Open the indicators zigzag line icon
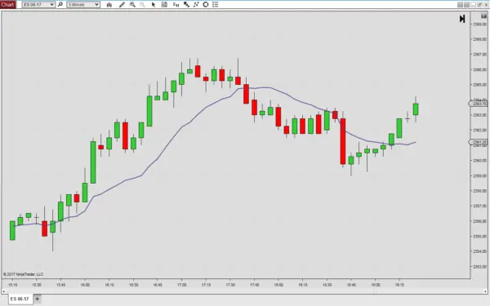Viewport: 490px width, 306px height. pos(196,4)
